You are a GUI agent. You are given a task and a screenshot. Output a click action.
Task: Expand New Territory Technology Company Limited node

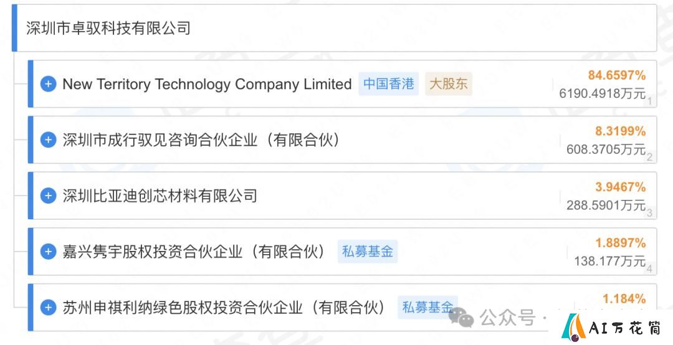48,83
